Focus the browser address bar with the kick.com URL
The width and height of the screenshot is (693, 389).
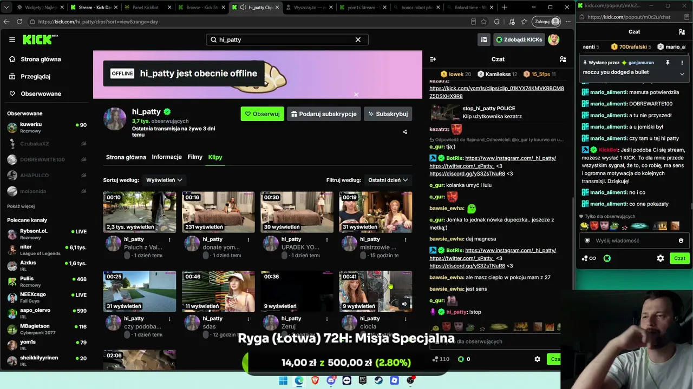coord(249,22)
